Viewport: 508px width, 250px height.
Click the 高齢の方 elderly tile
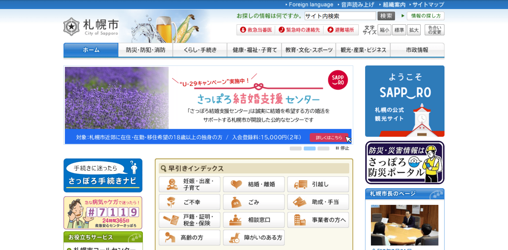[189, 238]
